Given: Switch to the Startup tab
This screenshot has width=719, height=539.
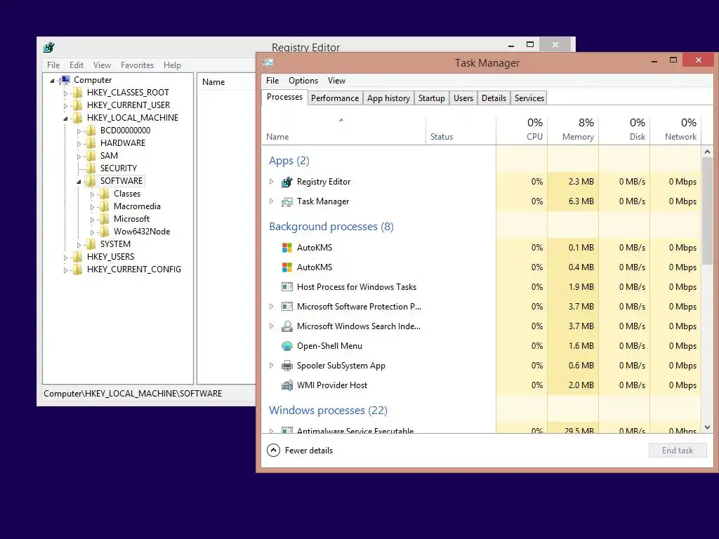Looking at the screenshot, I should coord(432,98).
